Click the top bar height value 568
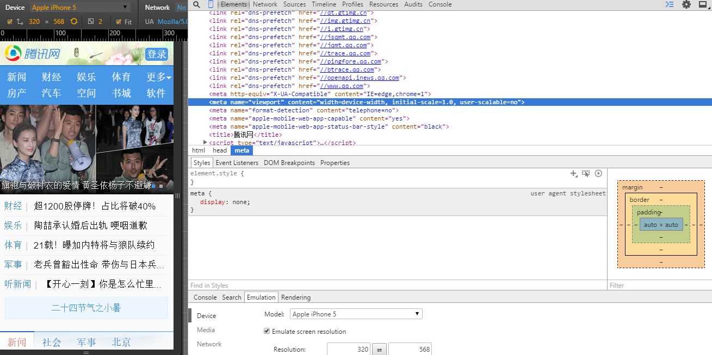The width and height of the screenshot is (712, 355). coord(59,22)
